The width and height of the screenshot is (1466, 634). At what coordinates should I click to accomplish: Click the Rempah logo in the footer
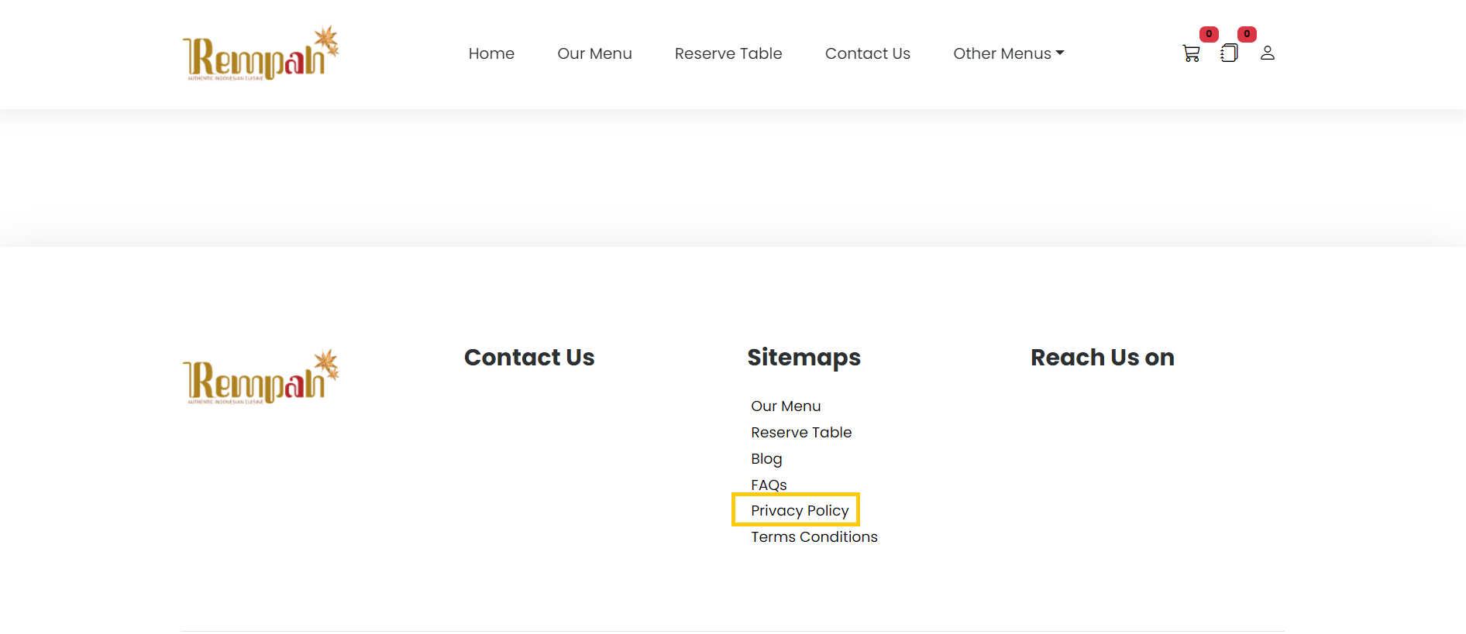point(260,378)
